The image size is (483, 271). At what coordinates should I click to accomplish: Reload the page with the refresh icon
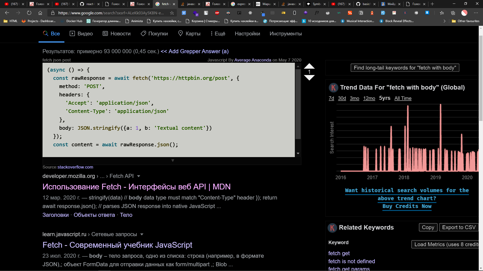[29, 13]
